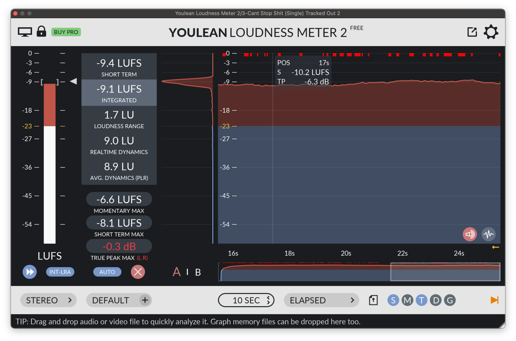This screenshot has height=341, width=516.
Task: Close the window with red button
Action: click(x=15, y=13)
